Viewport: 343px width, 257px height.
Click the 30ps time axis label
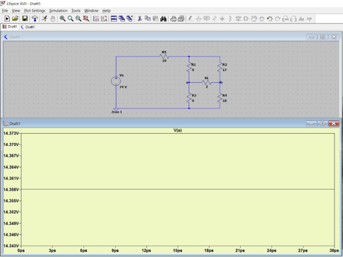coord(334,250)
